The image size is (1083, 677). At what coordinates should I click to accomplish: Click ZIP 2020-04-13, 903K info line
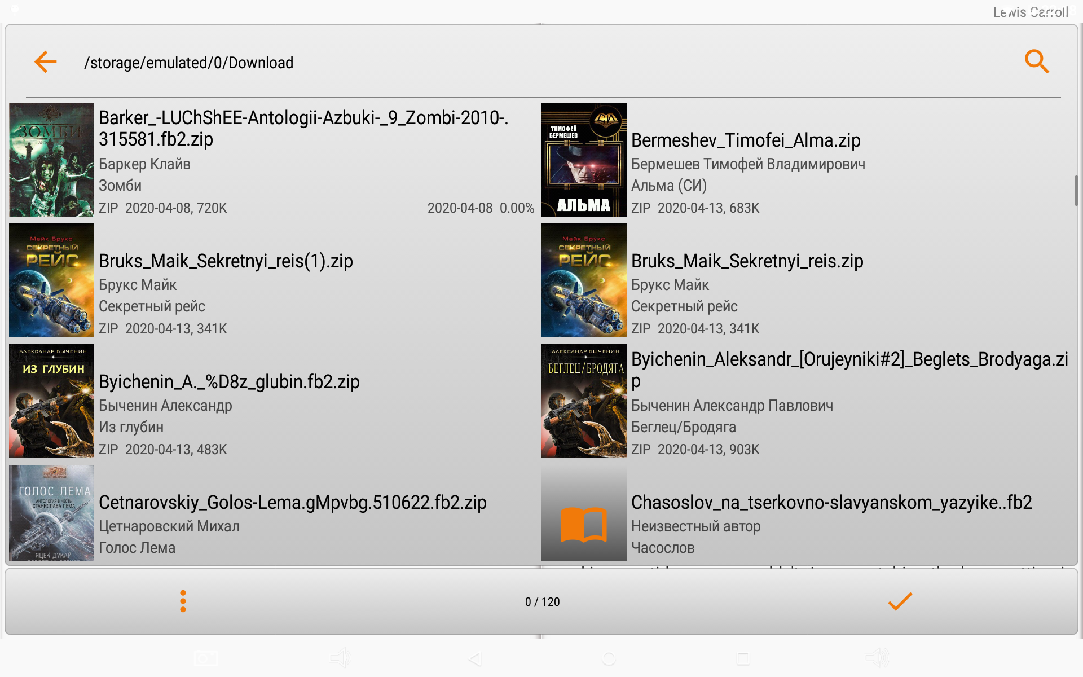[695, 450]
